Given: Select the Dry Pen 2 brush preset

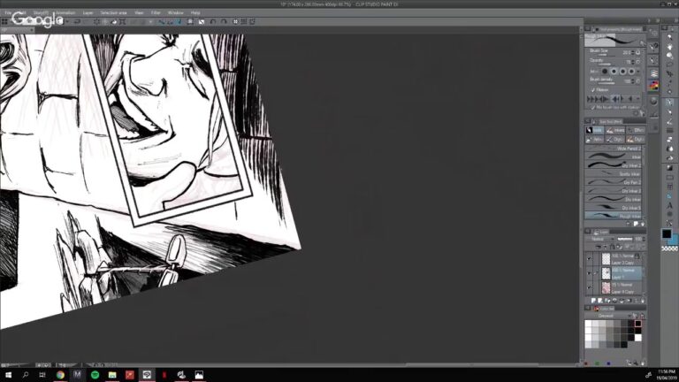Looking at the screenshot, I should tap(614, 182).
